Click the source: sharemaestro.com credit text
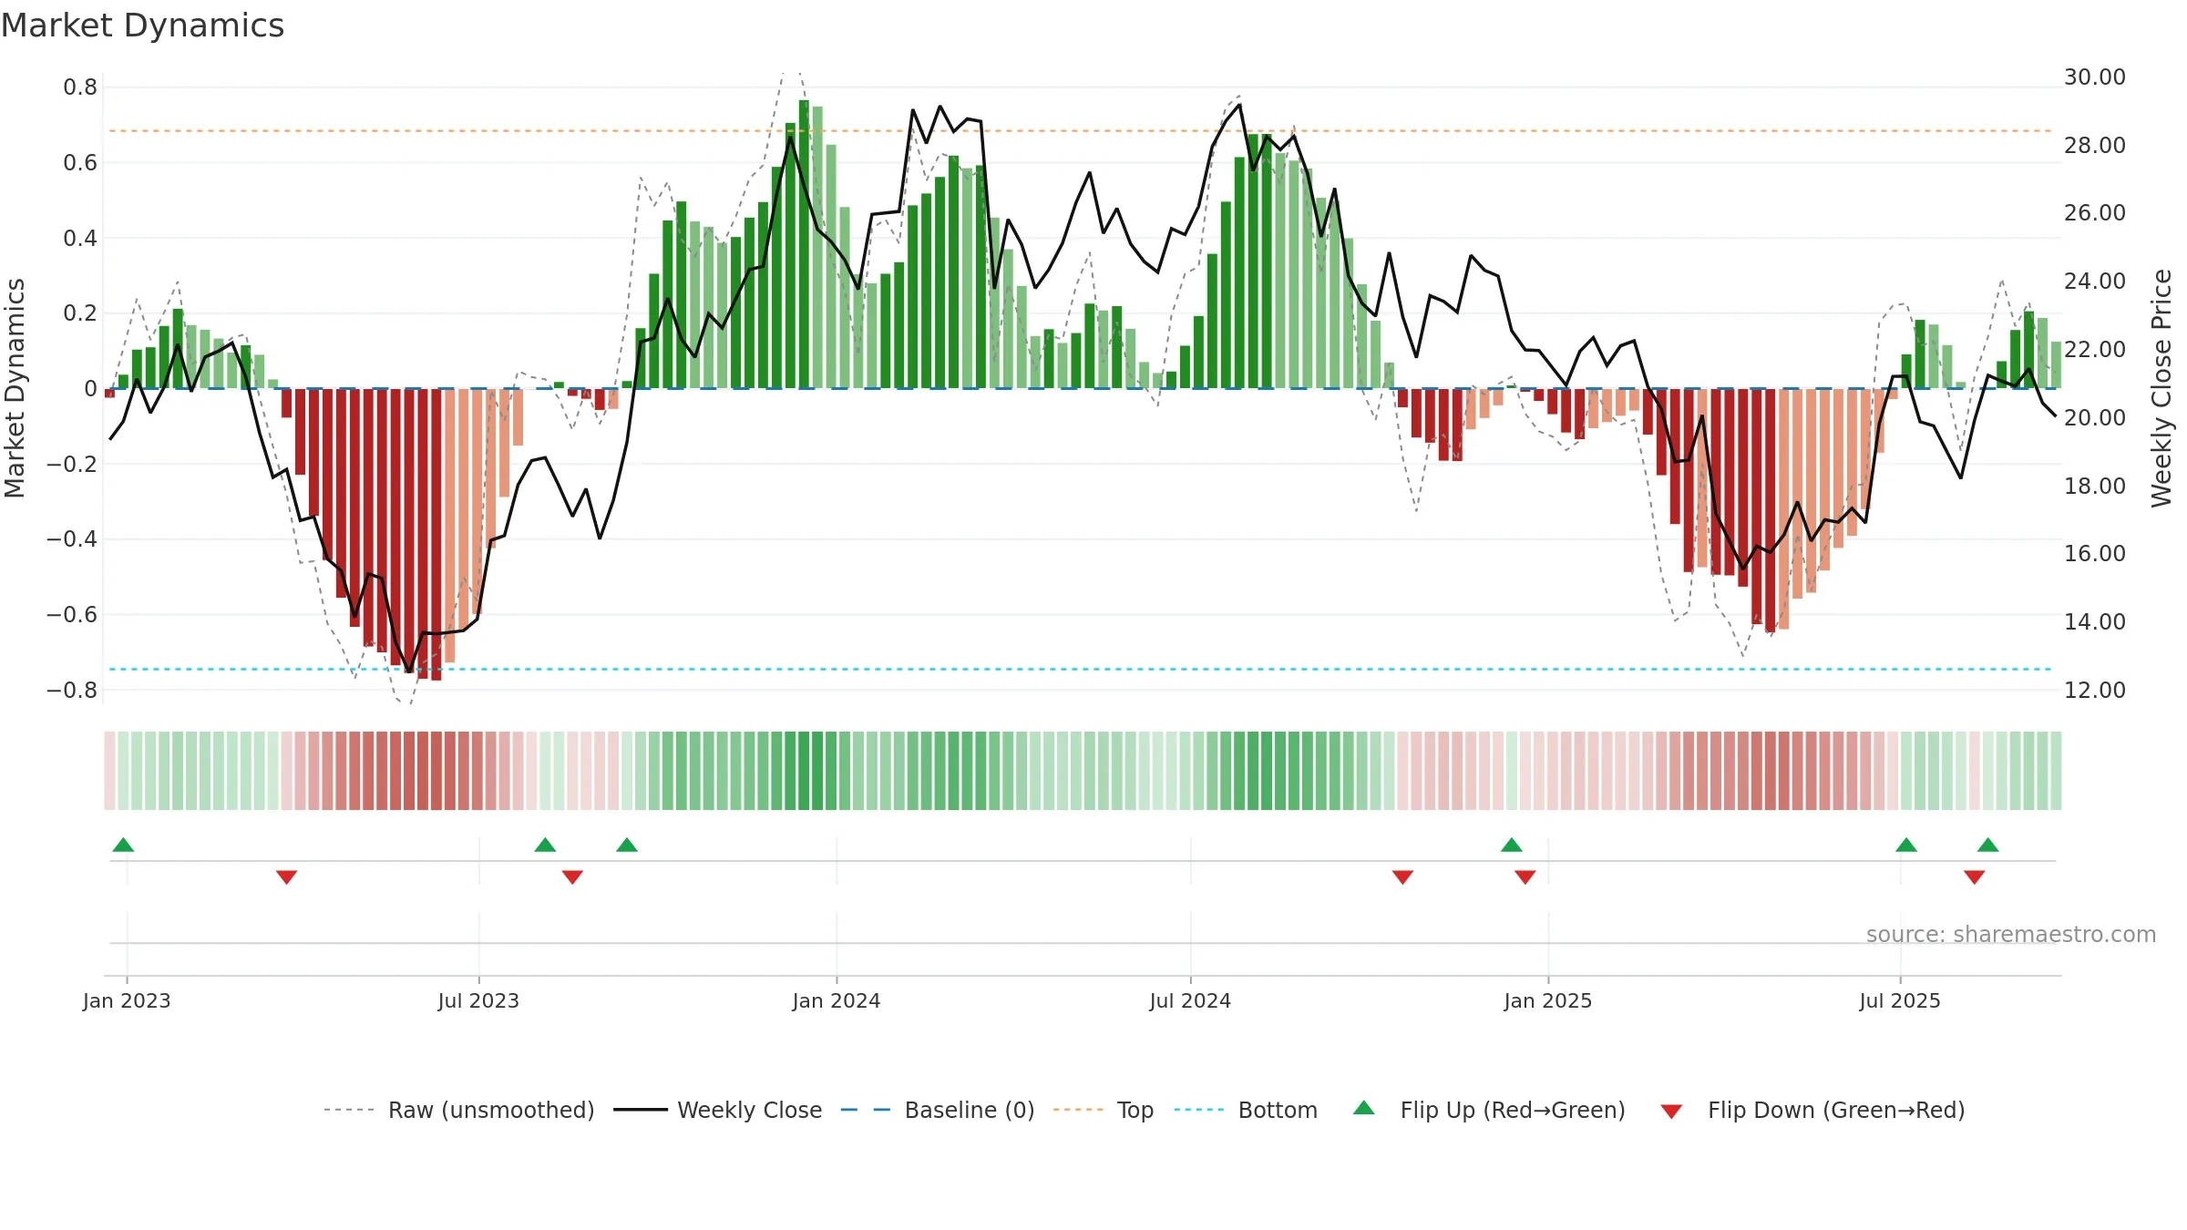2187x1230 pixels. coord(2011,935)
